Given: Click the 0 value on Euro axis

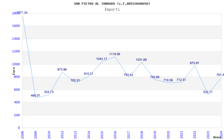Looking at the screenshot, I should (x=19, y=128).
